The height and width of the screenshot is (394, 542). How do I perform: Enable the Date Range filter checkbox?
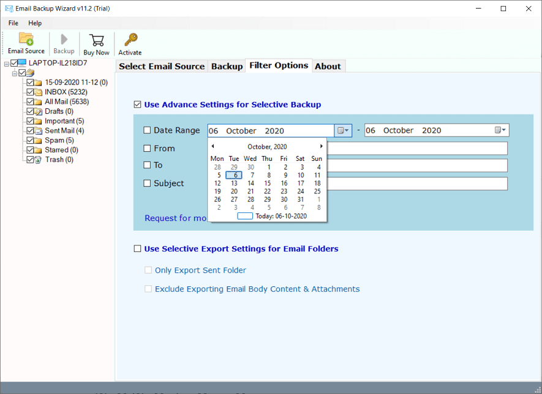pyautogui.click(x=146, y=130)
